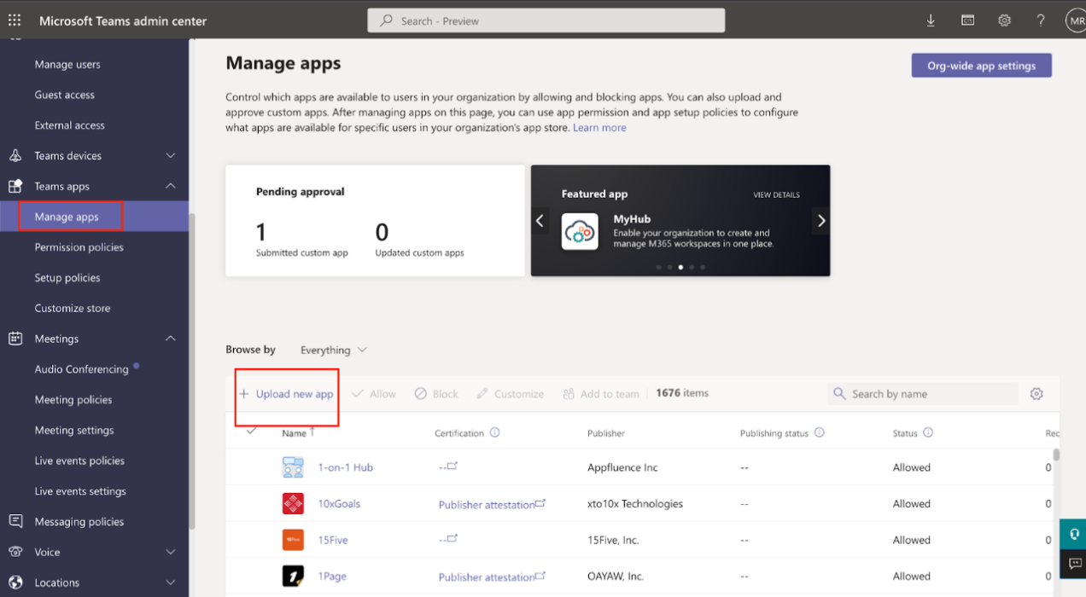This screenshot has height=597, width=1086.
Task: Click the Teams devices sidebar icon
Action: [15, 156]
